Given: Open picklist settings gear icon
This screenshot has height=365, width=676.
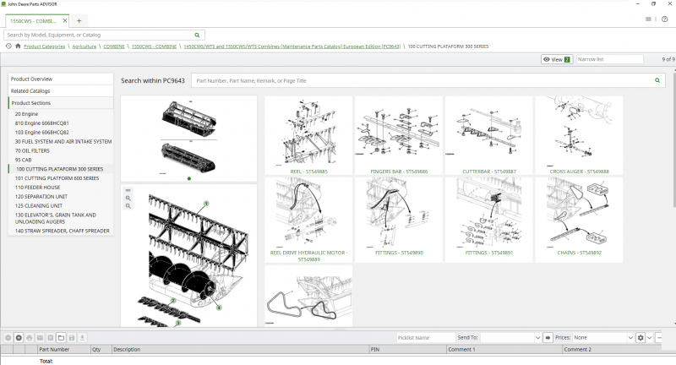Looking at the screenshot, I should 641,337.
